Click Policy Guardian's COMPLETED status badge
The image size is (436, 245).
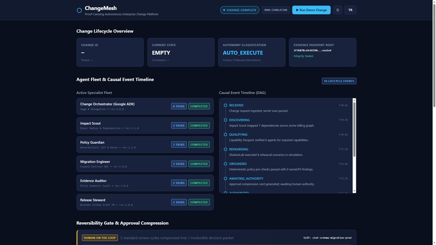[x=199, y=144]
